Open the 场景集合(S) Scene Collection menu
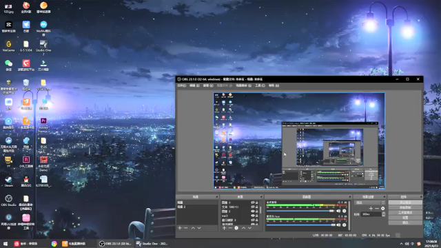The image size is (441, 248). pyautogui.click(x=243, y=85)
